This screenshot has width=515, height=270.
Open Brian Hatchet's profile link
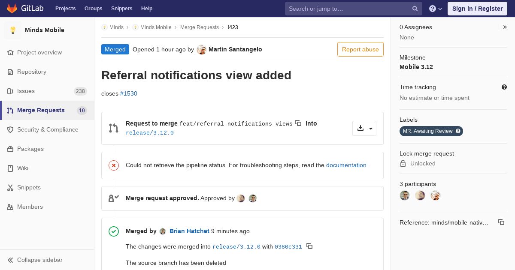(x=189, y=231)
